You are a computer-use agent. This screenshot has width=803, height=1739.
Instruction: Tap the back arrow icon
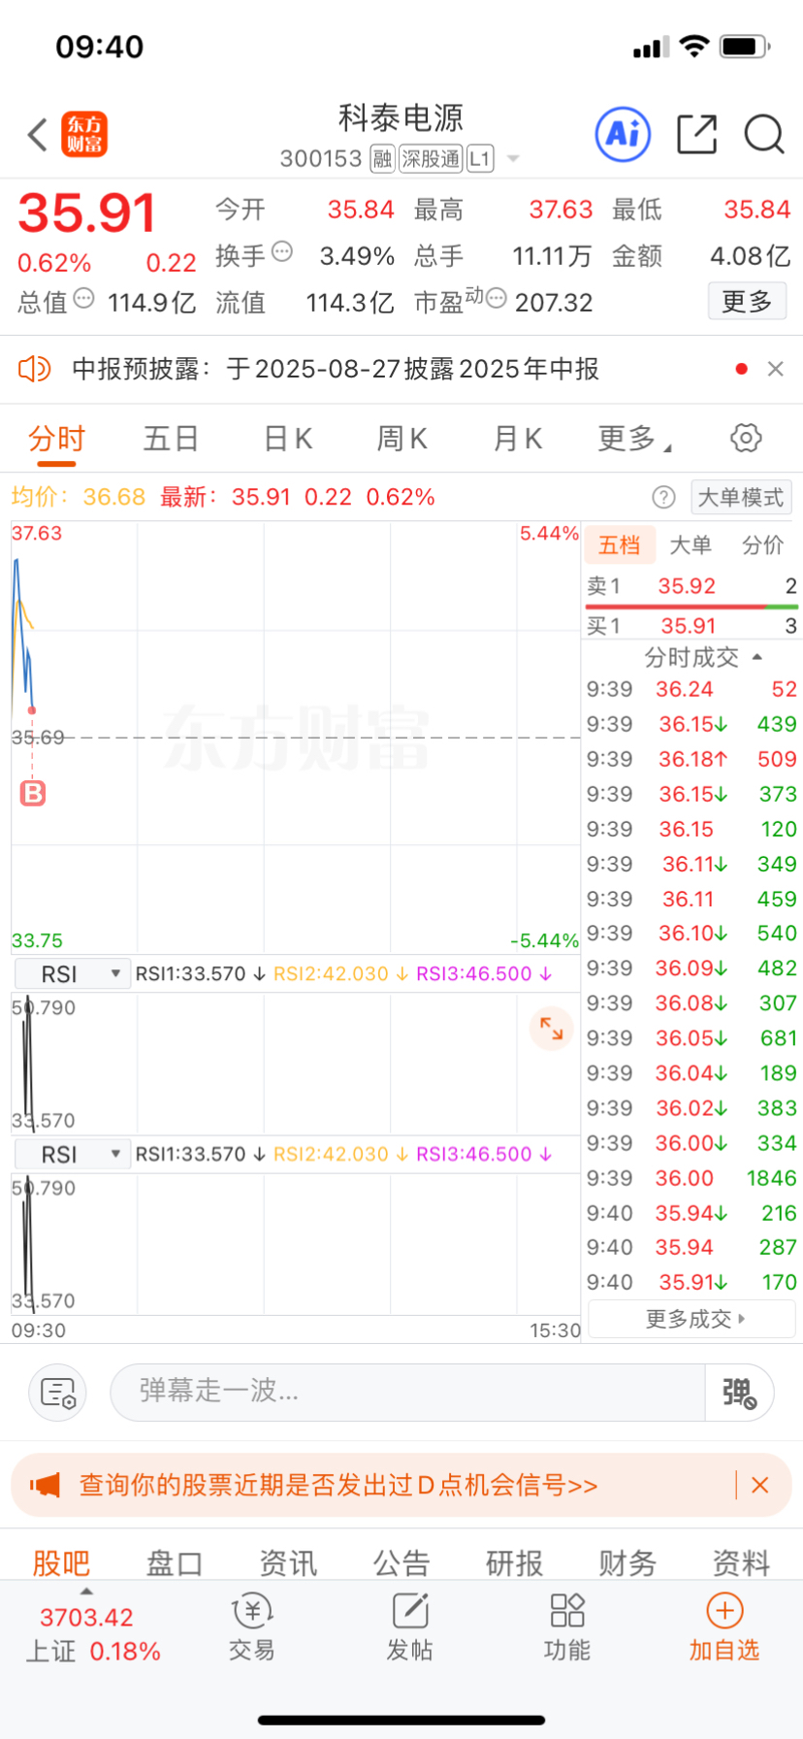38,135
